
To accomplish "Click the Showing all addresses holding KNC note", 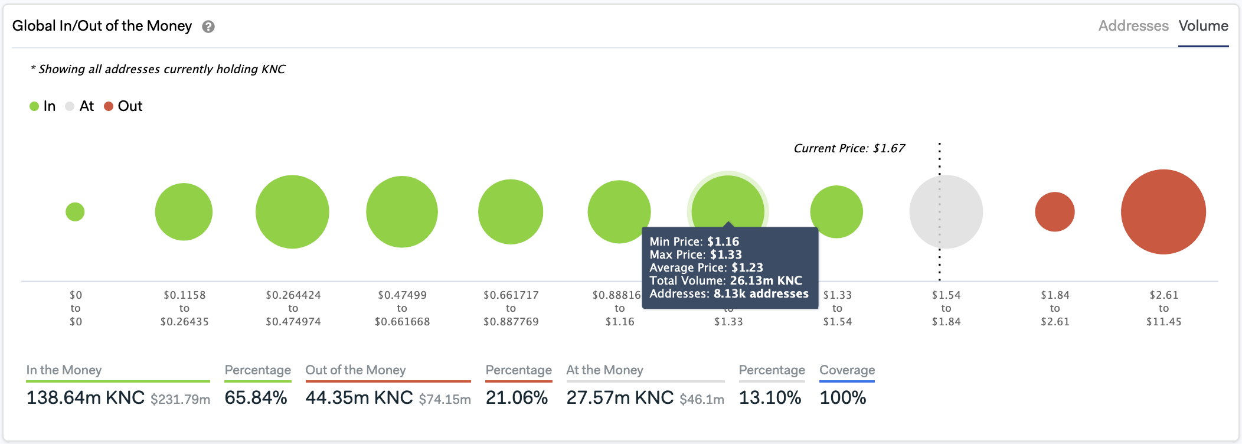I will tap(158, 69).
